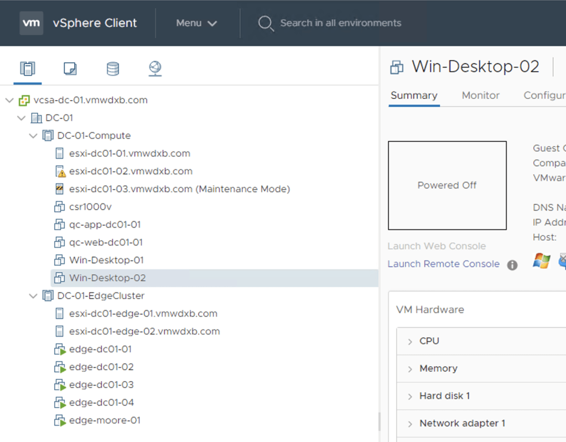The width and height of the screenshot is (566, 442).
Task: Click the Search in all environments field
Action: click(x=340, y=23)
